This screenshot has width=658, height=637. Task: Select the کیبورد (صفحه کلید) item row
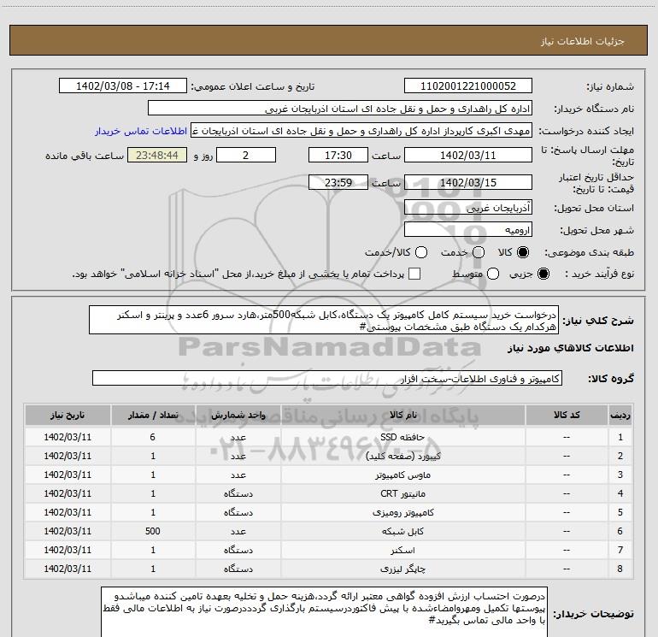(x=328, y=456)
